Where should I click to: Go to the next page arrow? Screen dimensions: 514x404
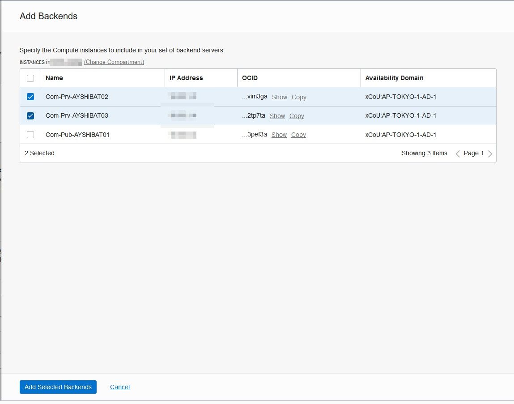click(490, 153)
